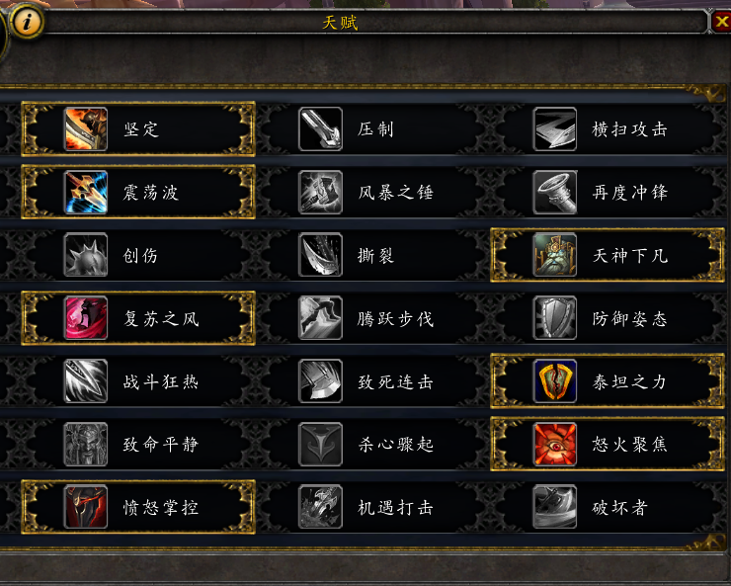Viewport: 731px width, 586px height.
Task: Pick the 致死连击 talent label
Action: click(395, 381)
